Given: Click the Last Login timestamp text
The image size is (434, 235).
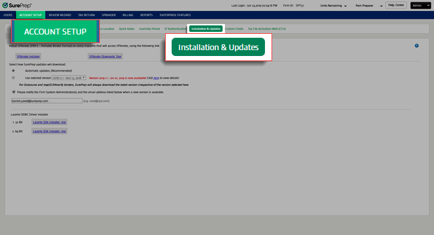Looking at the screenshot, I should pos(254,5).
